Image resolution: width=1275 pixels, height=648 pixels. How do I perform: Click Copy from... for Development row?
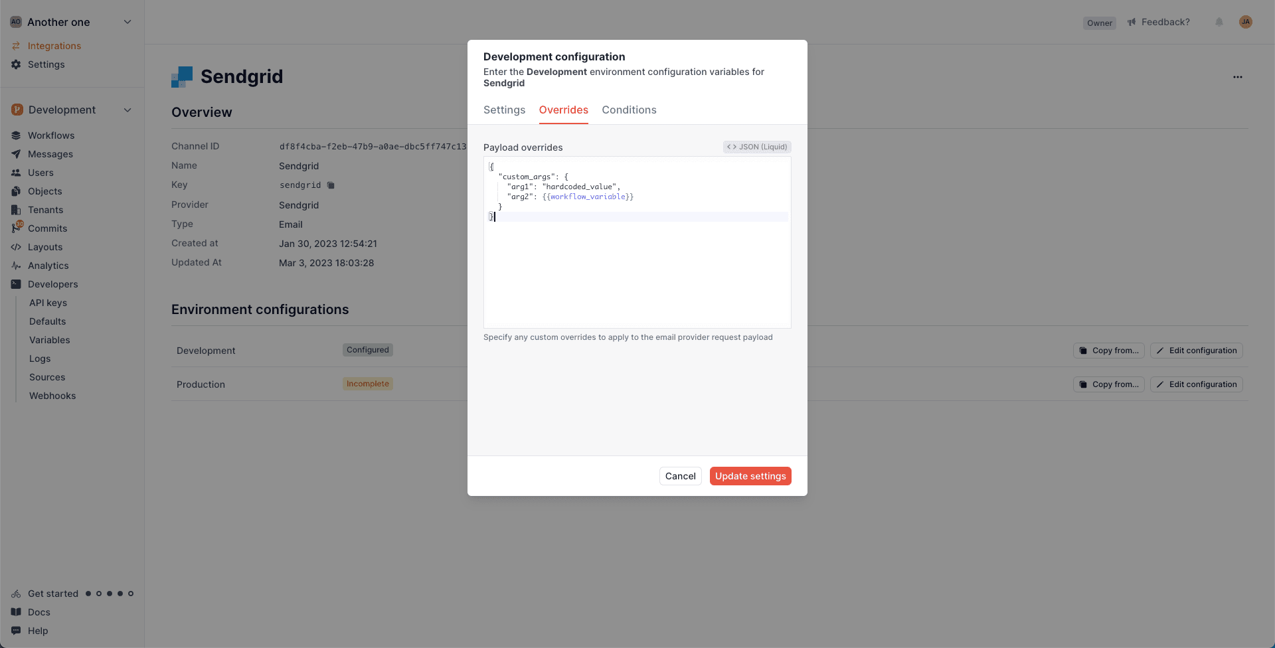(1109, 351)
